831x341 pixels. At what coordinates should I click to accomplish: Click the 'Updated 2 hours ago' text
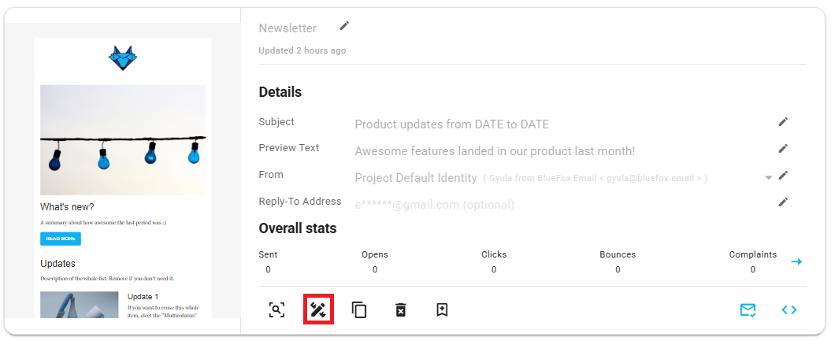(x=302, y=50)
